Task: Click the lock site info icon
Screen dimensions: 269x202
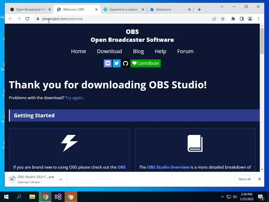Action: [x=38, y=19]
